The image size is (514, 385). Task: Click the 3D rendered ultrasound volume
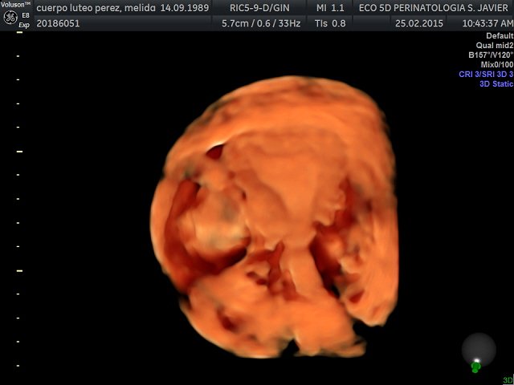coord(275,217)
